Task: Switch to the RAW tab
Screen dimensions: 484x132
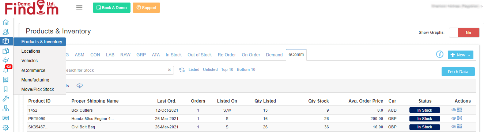Action: click(x=125, y=55)
